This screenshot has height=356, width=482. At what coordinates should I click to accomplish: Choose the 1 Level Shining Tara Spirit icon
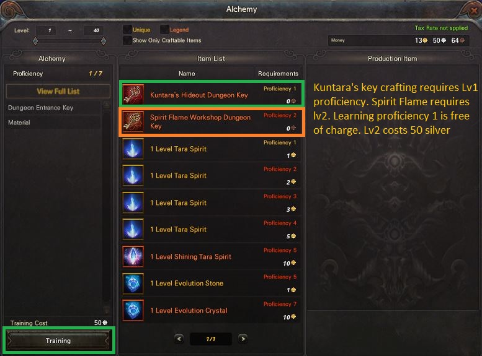coord(133,256)
